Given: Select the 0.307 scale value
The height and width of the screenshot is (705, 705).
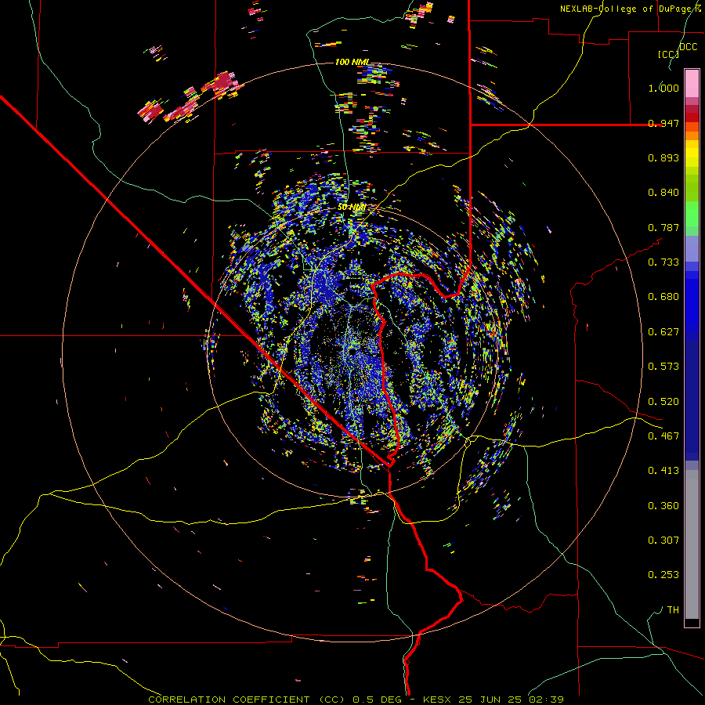Looking at the screenshot, I should click(x=663, y=540).
